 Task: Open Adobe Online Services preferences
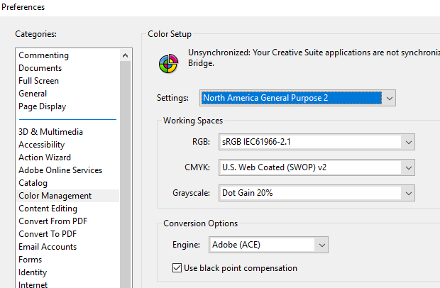(60, 170)
